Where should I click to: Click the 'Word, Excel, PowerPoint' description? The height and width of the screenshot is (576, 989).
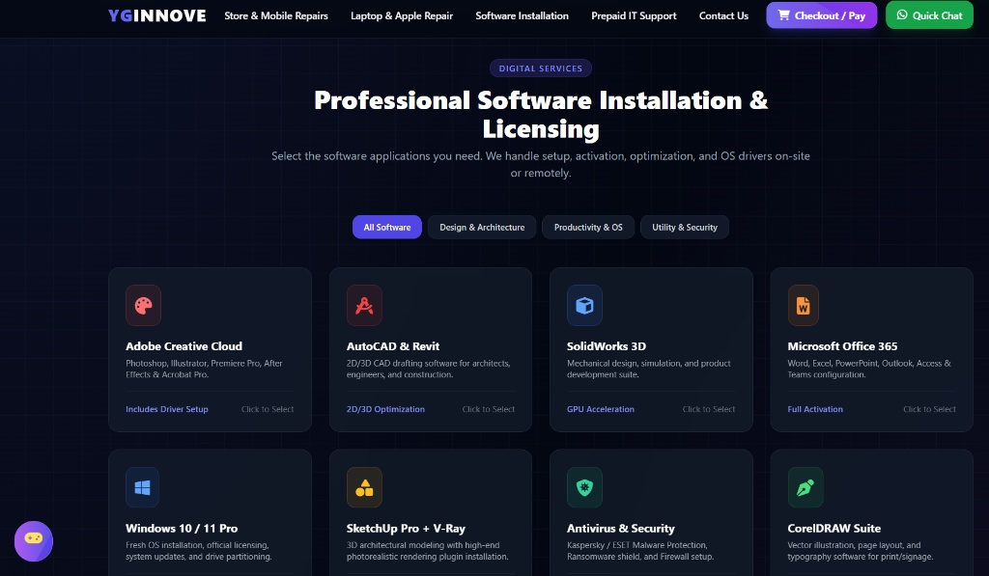coord(869,369)
